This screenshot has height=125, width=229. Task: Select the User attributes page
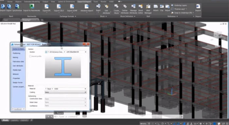[18, 66]
